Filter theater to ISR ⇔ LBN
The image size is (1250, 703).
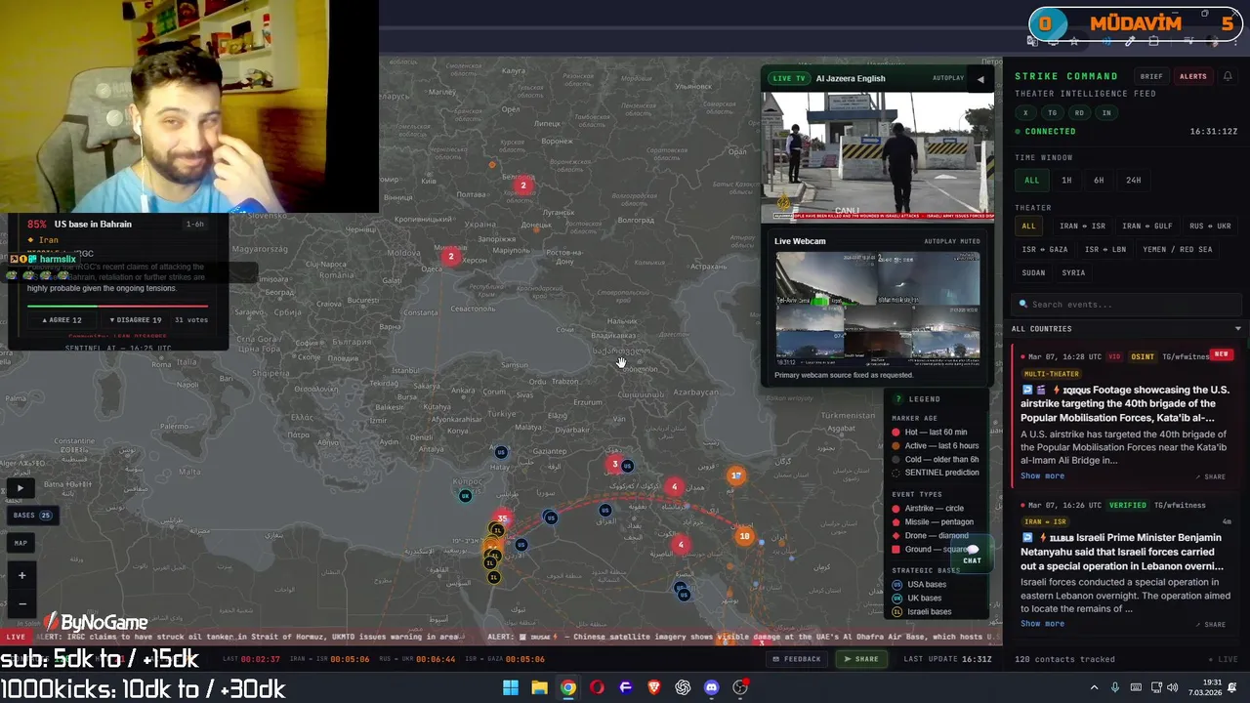click(1105, 249)
